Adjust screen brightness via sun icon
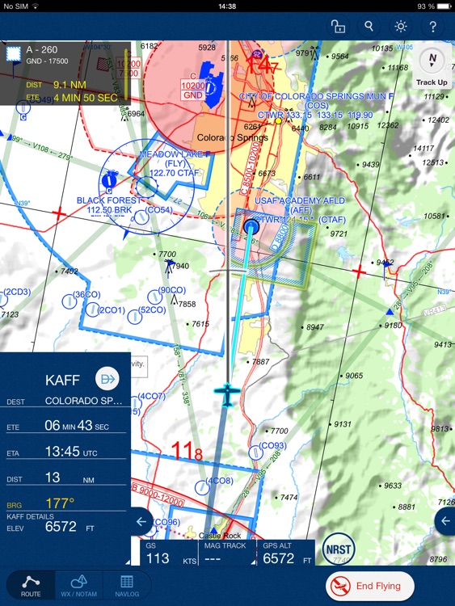Viewport: 455px width, 606px height. click(x=401, y=27)
